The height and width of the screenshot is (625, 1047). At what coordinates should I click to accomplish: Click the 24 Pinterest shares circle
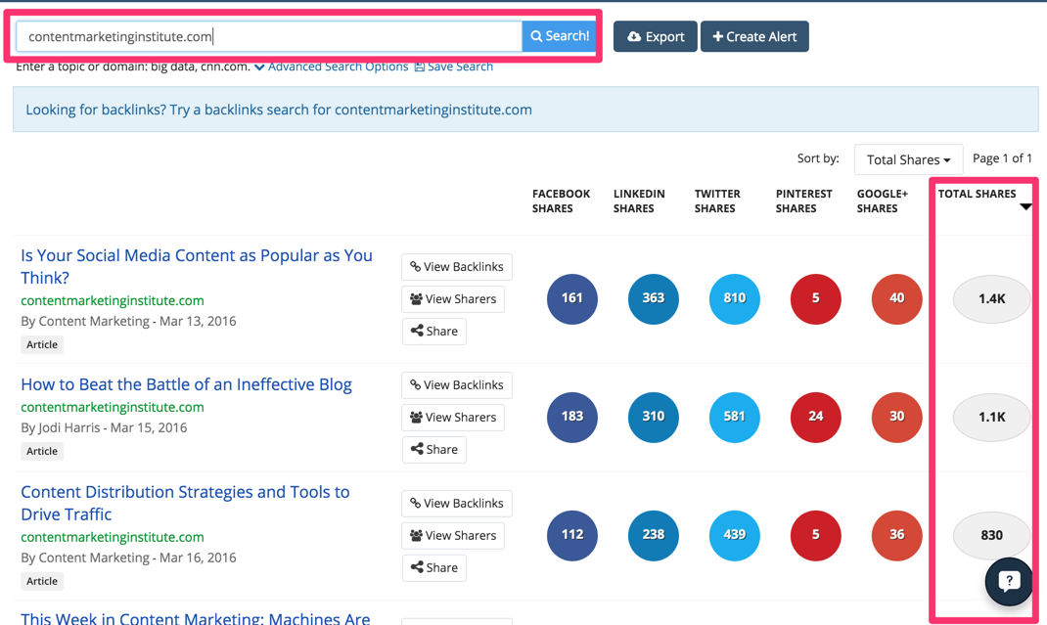[x=816, y=417]
